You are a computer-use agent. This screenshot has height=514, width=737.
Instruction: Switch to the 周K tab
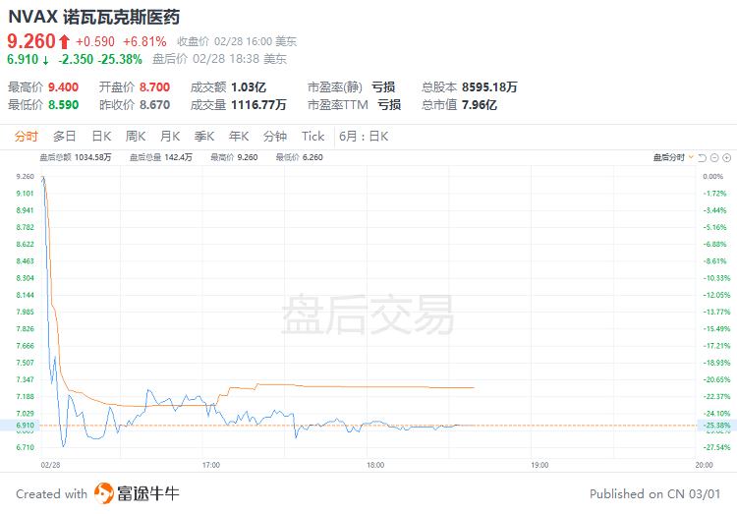(x=136, y=137)
